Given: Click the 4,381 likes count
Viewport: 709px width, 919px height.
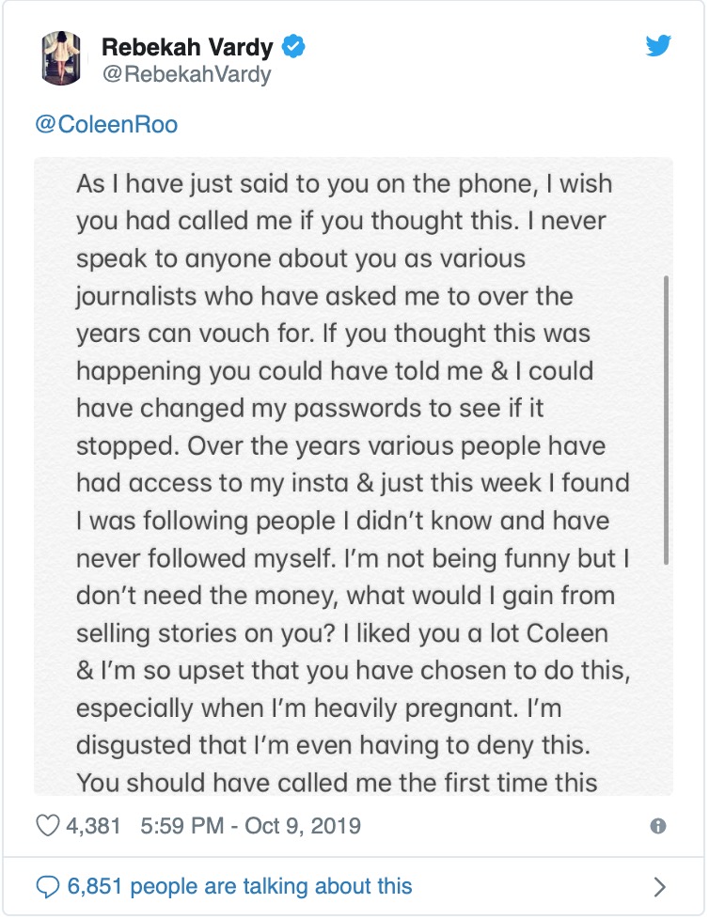Looking at the screenshot, I should 94,827.
